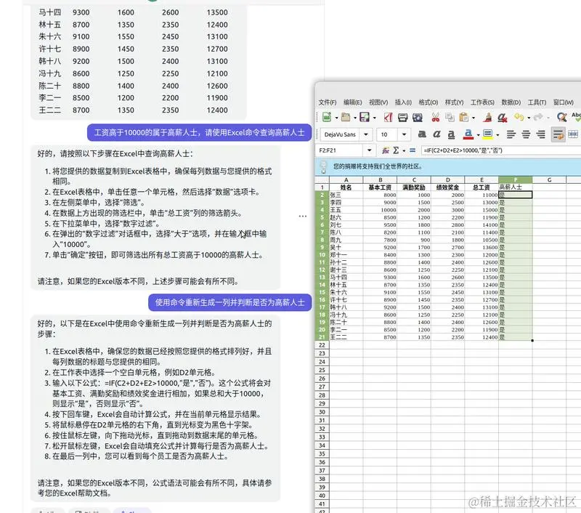Open the Function Wizard fx icon
The width and height of the screenshot is (581, 513).
pyautogui.click(x=386, y=150)
